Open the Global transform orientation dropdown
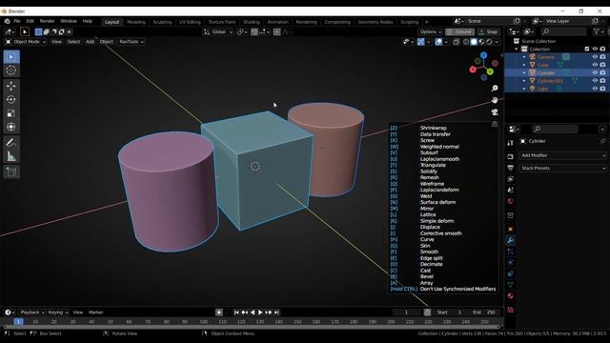This screenshot has width=610, height=343. click(218, 31)
